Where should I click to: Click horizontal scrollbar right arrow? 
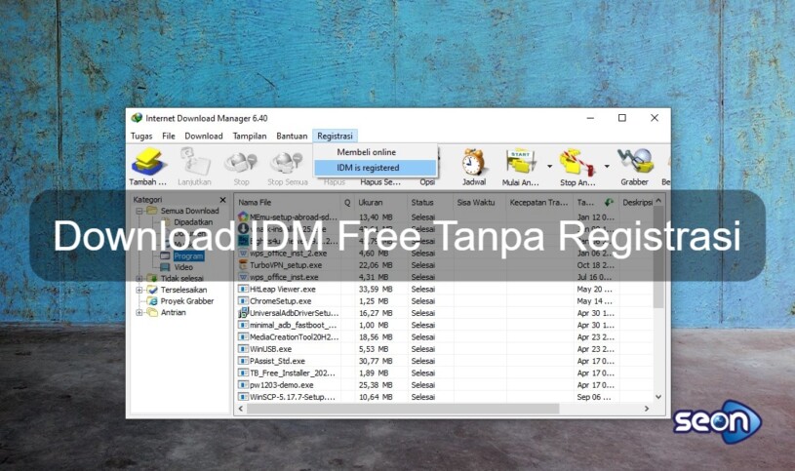pos(647,409)
